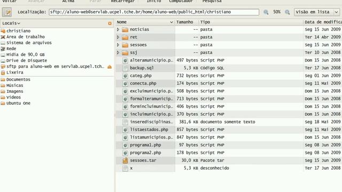Click the Ubuntu One folder icon
This screenshot has height=192, width=342.
tap(3, 103)
